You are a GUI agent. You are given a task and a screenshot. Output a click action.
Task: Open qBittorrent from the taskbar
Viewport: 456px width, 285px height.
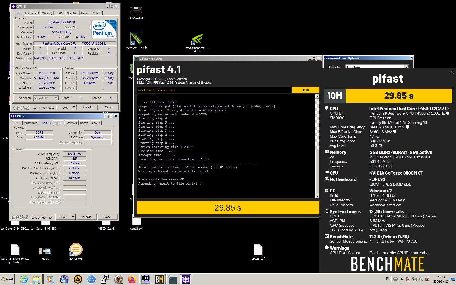click(91, 279)
